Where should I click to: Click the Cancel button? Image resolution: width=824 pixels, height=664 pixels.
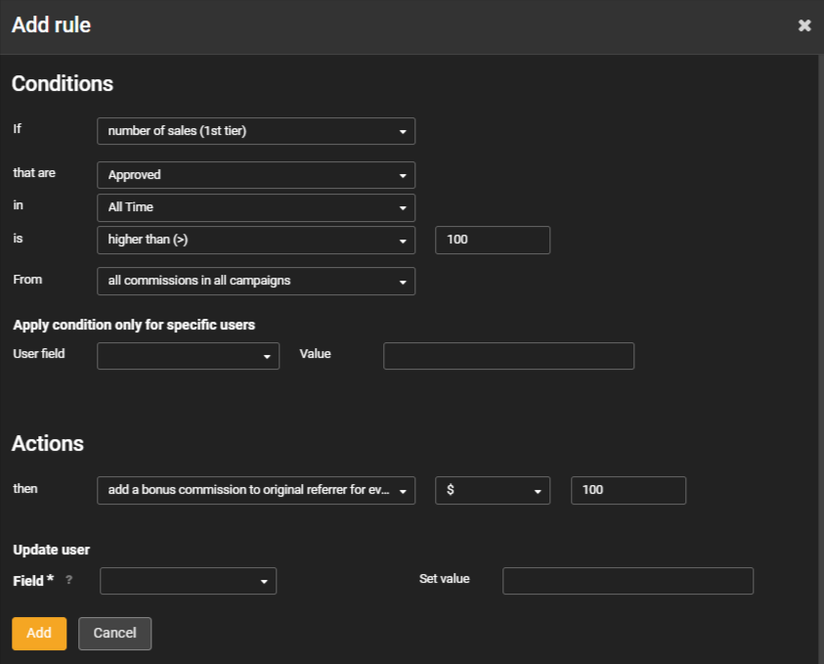click(x=114, y=634)
